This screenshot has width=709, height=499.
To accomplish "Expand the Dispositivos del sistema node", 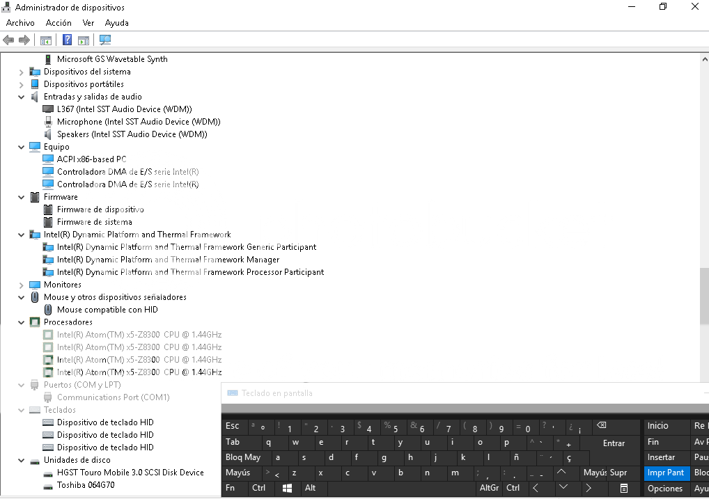I will [x=22, y=72].
